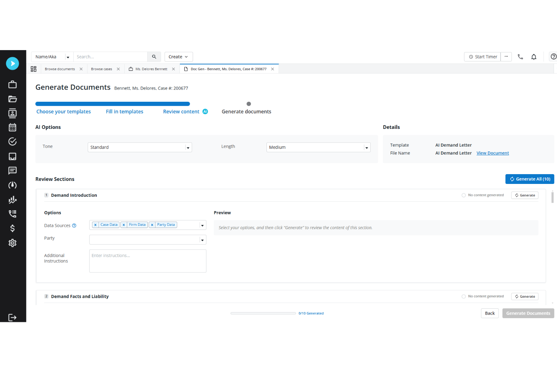Click Generate All (10) button
This screenshot has width=557, height=372.
tap(530, 179)
